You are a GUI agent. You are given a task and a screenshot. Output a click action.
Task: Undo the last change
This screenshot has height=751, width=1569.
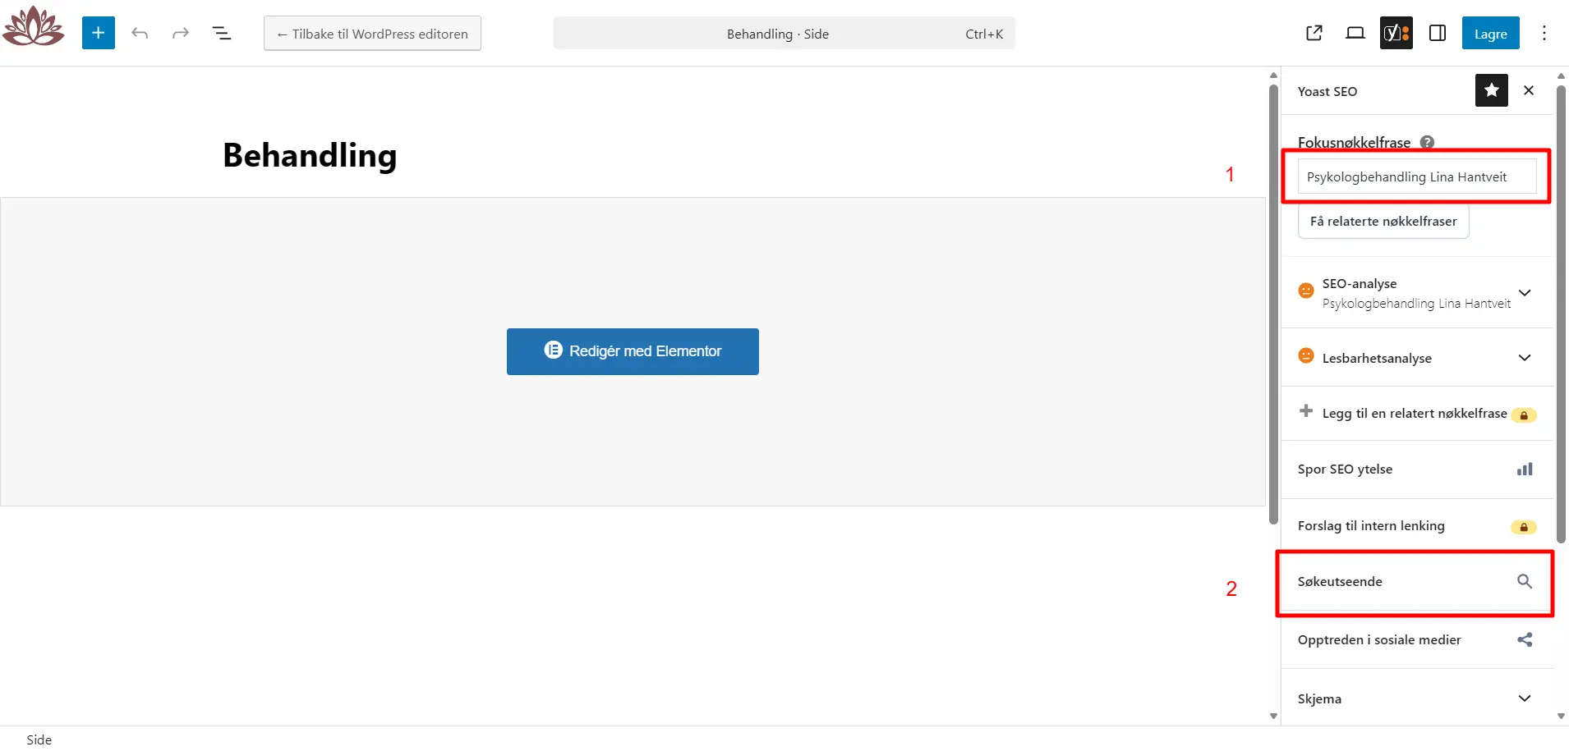point(140,33)
